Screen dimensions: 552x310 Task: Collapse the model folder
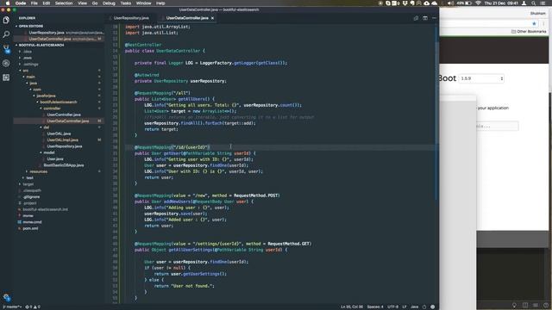(49, 152)
